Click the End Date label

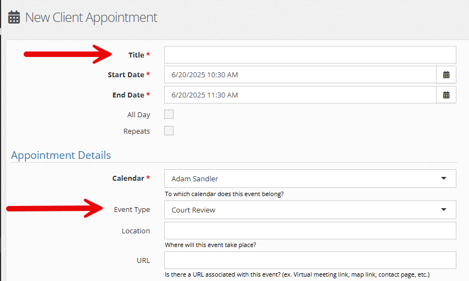[x=129, y=95]
